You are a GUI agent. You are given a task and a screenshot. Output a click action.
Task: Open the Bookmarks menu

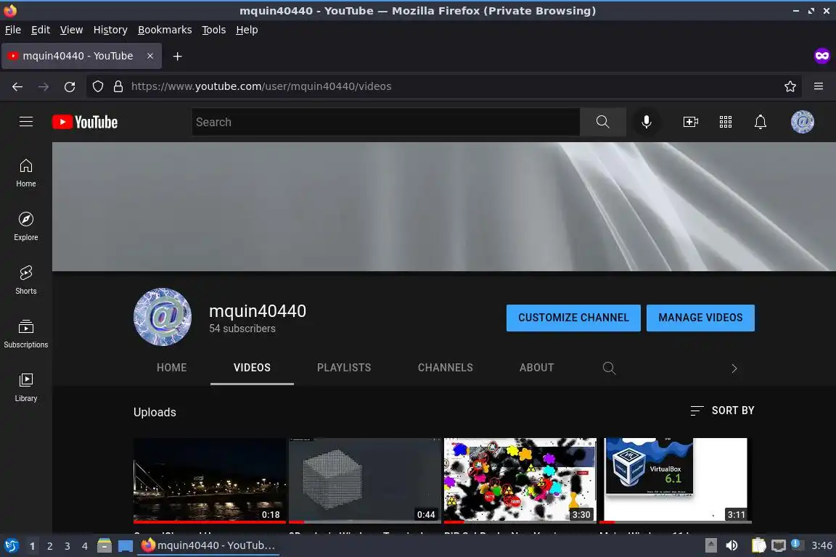(x=165, y=30)
